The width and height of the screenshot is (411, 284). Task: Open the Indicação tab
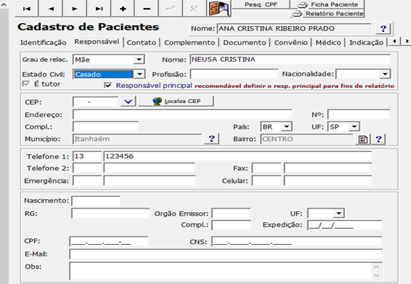[366, 42]
